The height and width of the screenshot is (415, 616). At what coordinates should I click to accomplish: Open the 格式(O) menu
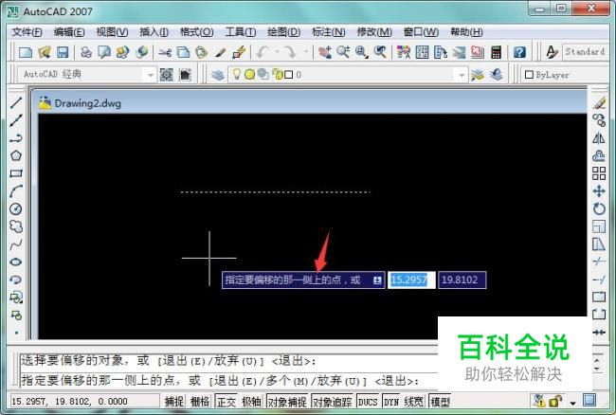click(196, 32)
